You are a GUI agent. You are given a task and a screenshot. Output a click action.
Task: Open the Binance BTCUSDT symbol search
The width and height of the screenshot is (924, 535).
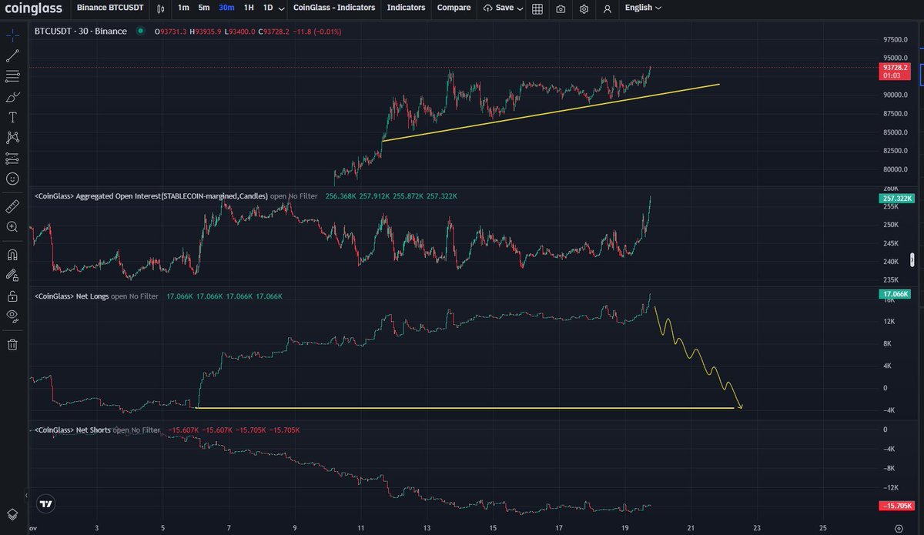click(x=110, y=8)
